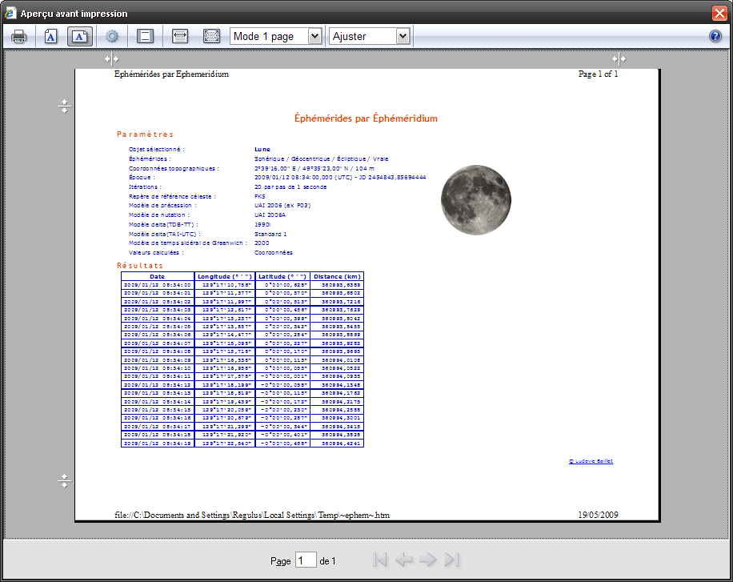
Task: Click the right margin handle above page
Action: point(619,59)
